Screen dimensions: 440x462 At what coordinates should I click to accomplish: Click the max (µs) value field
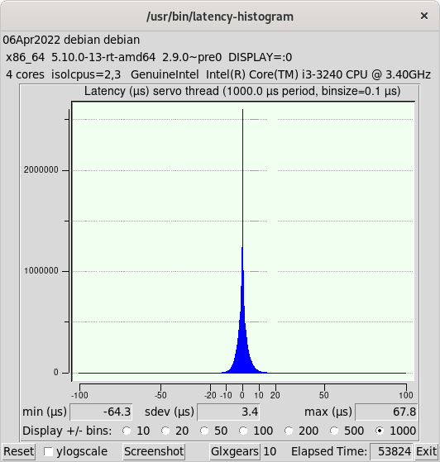click(386, 412)
